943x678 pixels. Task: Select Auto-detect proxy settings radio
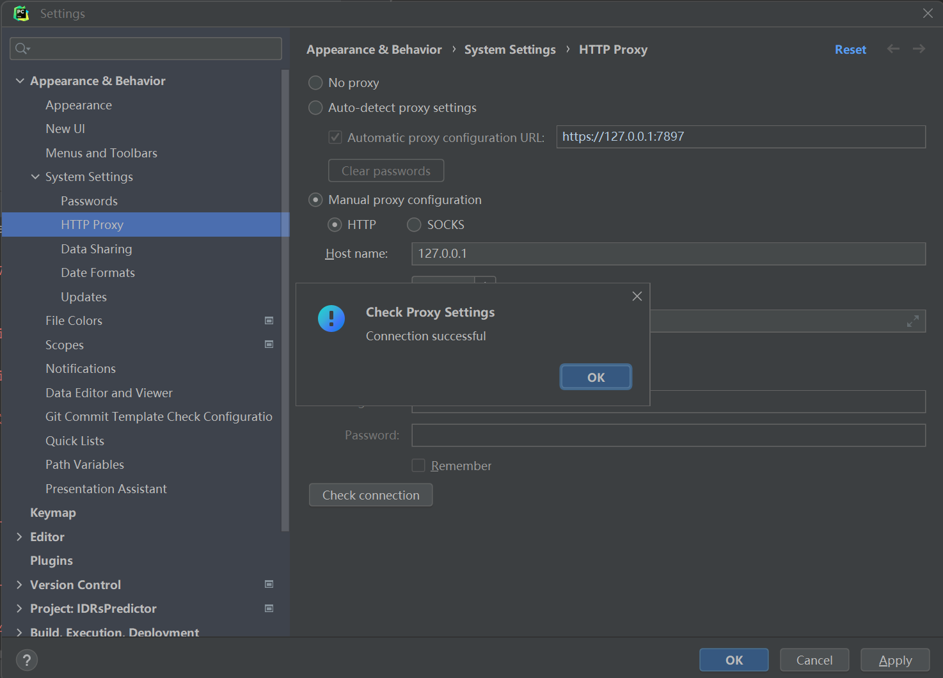click(x=315, y=107)
